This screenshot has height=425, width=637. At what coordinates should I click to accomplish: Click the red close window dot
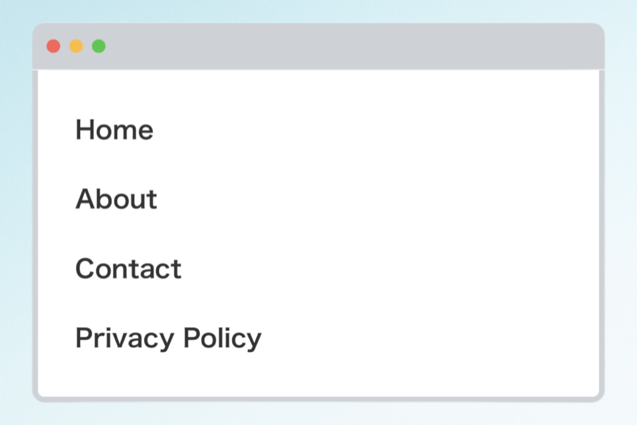[53, 46]
